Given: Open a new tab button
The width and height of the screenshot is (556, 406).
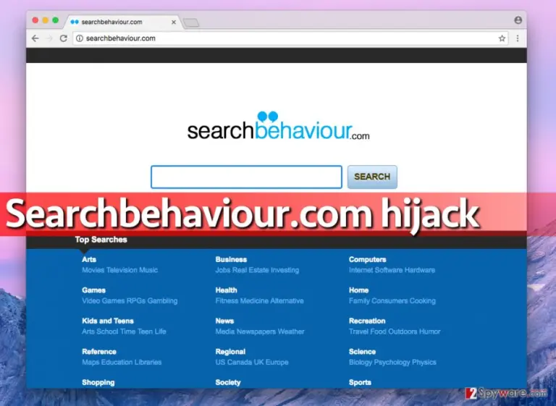Looking at the screenshot, I should click(x=191, y=22).
